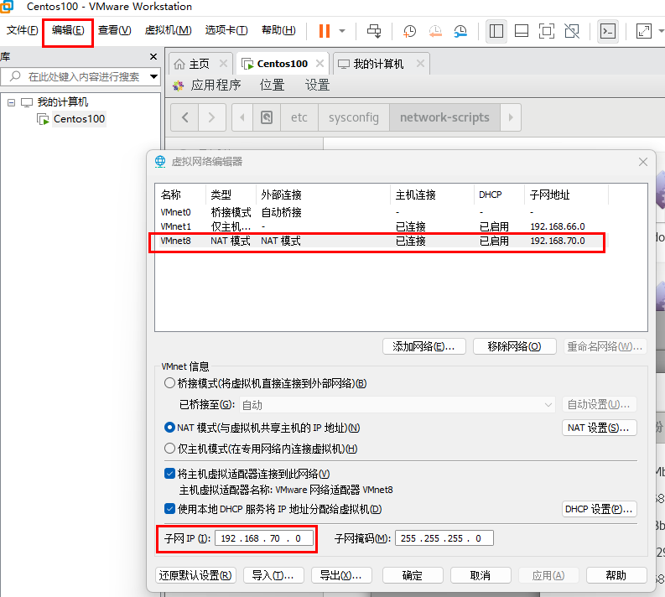Screen dimensions: 665x597
Task: Select the VMnet1 network row
Action: coord(380,226)
